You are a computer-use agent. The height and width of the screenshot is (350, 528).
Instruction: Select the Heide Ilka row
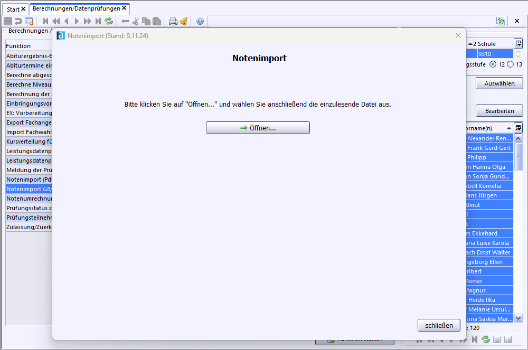coord(489,300)
